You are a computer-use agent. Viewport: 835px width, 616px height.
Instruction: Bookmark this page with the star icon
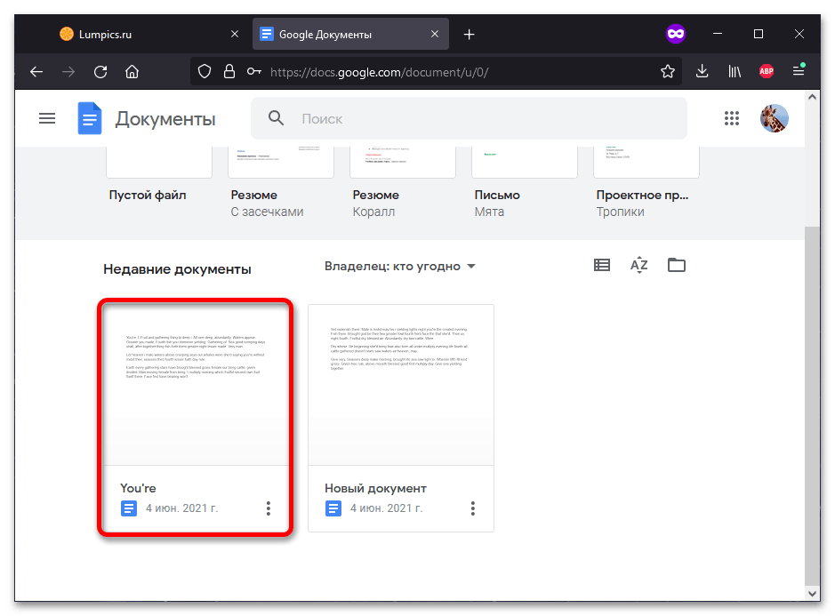(668, 72)
